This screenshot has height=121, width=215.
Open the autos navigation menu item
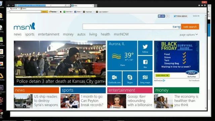coord(81,34)
